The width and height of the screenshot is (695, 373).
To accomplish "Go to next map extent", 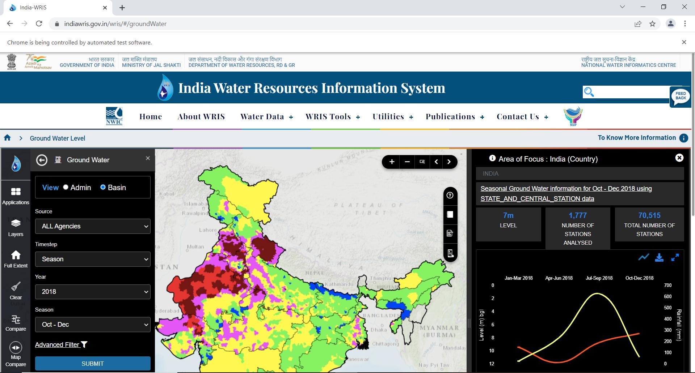I will point(449,162).
